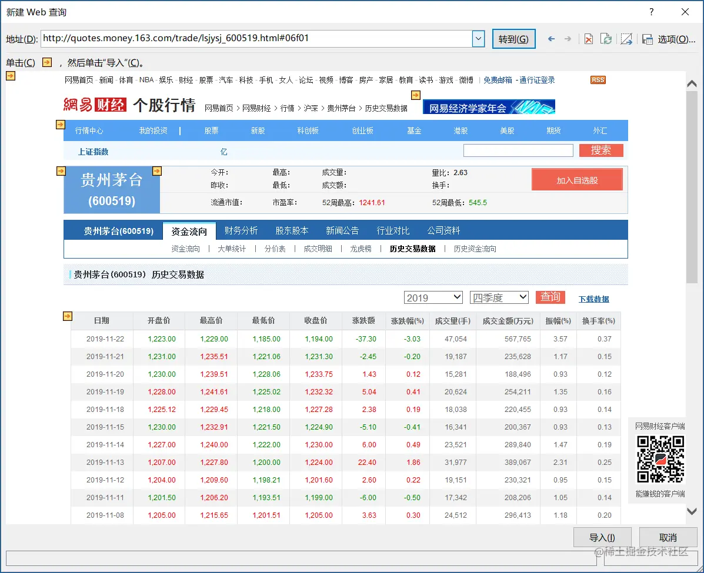The height and width of the screenshot is (573, 704).
Task: Toggle the yellow arrow at the top page corner
Action: point(10,76)
